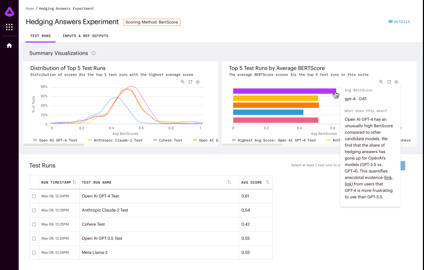The width and height of the screenshot is (424, 270).
Task: Select the Test Runs tab
Action: click(40, 36)
